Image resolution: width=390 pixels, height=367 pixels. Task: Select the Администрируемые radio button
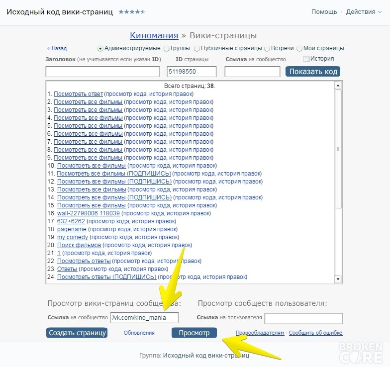click(x=100, y=49)
